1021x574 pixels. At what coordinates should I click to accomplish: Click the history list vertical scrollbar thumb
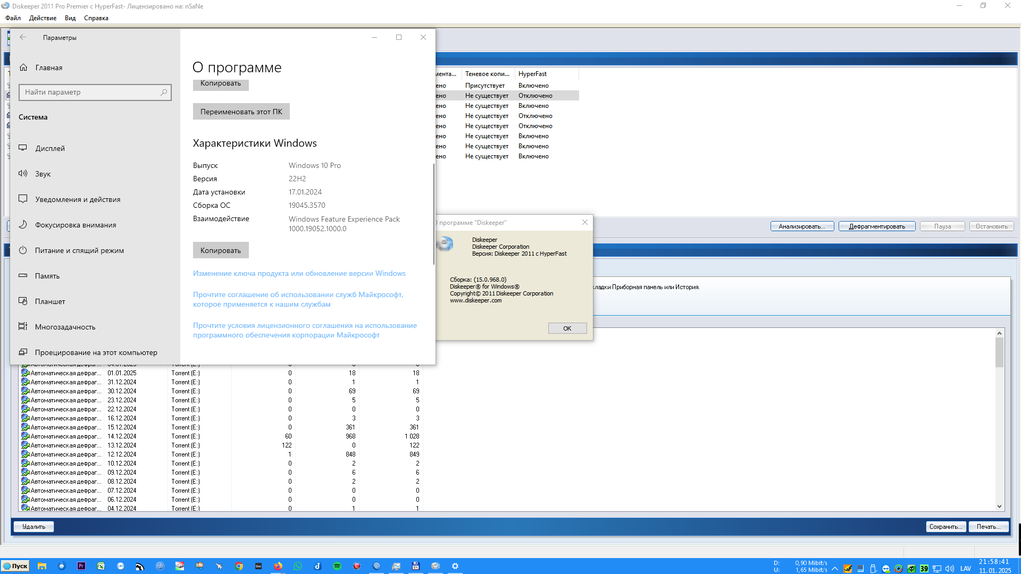tap(1000, 352)
